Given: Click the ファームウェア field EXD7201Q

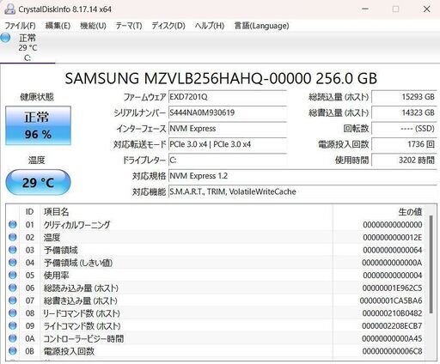Looking at the screenshot, I should pos(228,97).
